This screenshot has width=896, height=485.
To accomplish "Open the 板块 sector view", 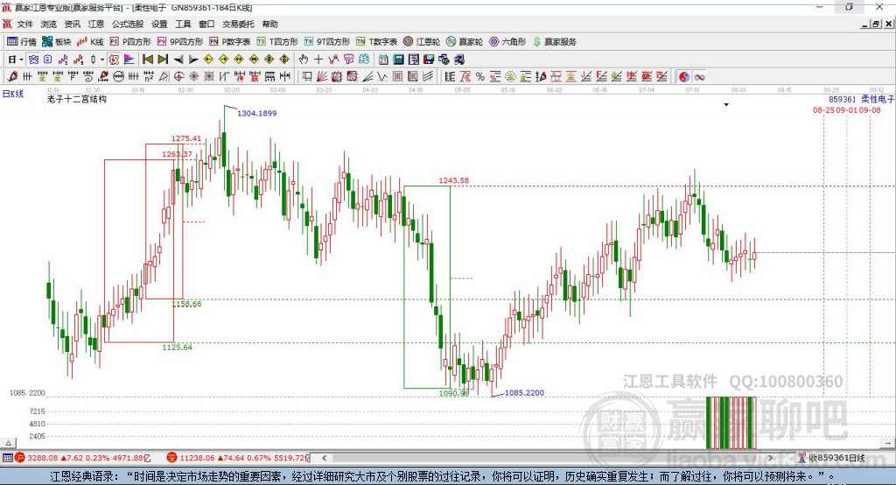I will pyautogui.click(x=57, y=42).
